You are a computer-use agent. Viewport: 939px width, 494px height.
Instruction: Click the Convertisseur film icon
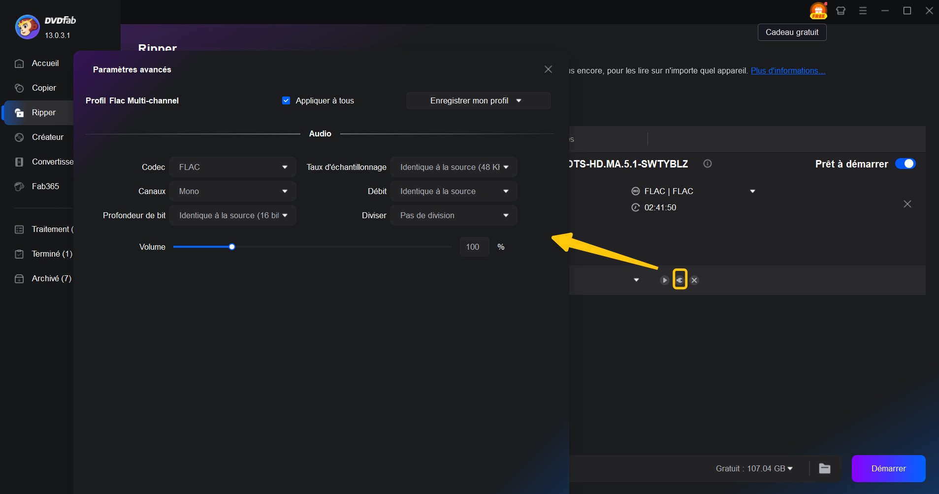(x=19, y=162)
